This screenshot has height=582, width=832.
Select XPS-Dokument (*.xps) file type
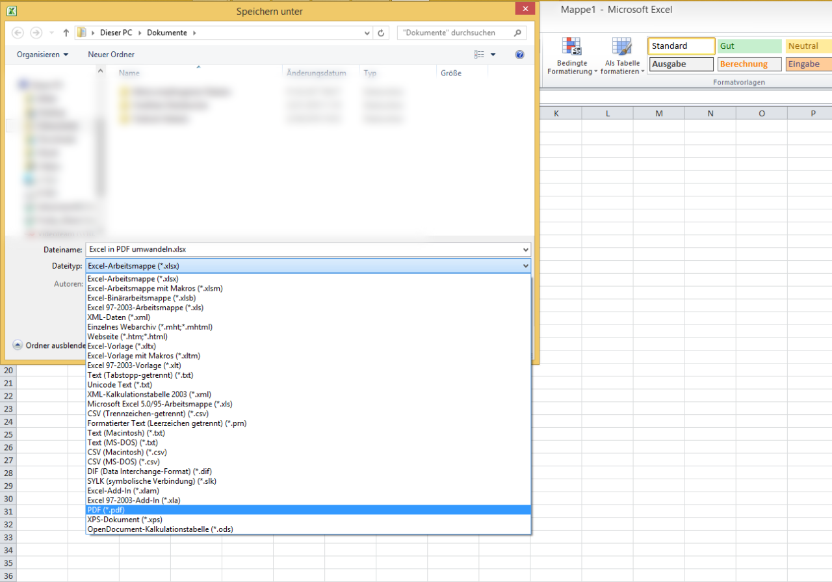[309, 520]
